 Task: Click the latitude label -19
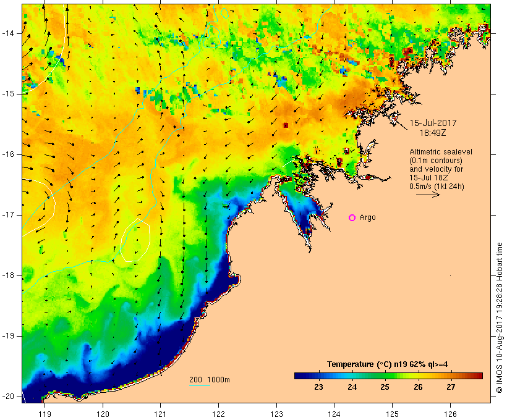[x=8, y=337]
